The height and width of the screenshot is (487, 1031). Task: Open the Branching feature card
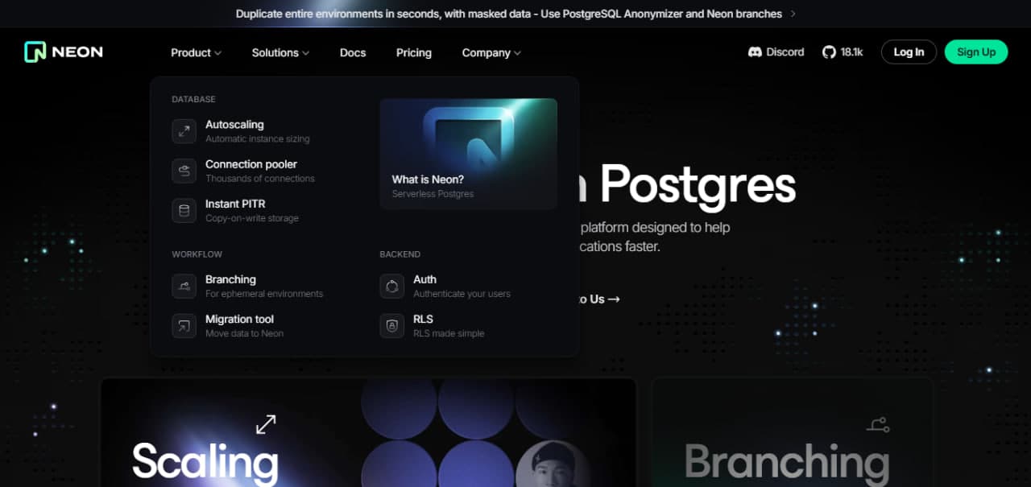click(792, 432)
